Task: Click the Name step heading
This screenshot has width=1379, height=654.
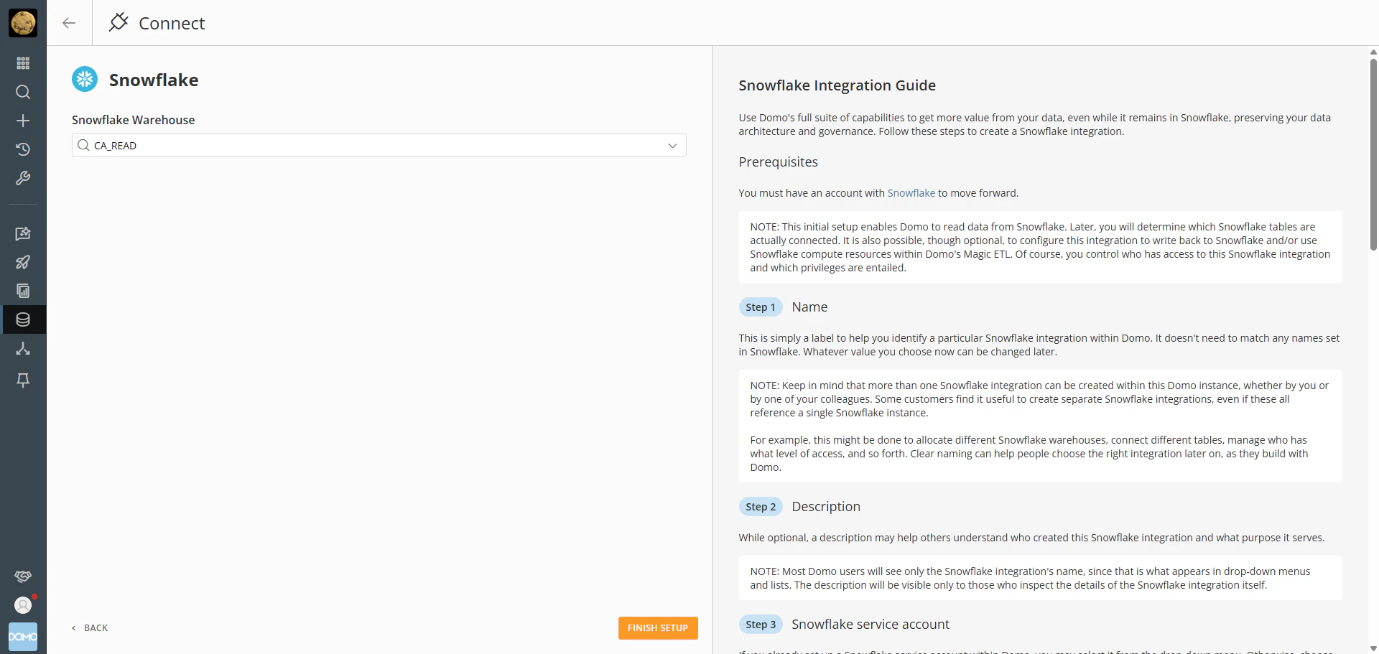Action: [x=809, y=307]
